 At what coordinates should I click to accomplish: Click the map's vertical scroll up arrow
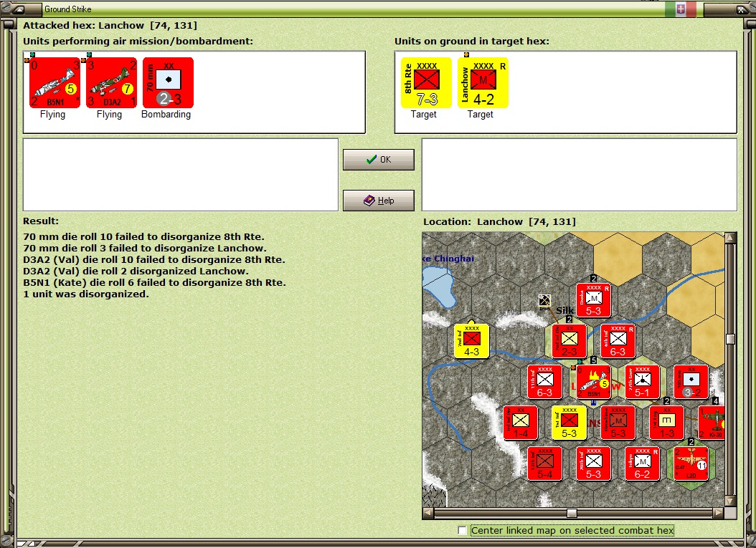click(x=730, y=237)
